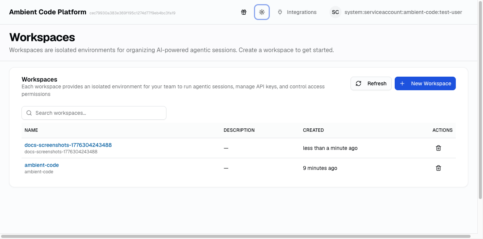Switch the theme using the highlighted toggle
The image size is (483, 239).
[x=262, y=12]
